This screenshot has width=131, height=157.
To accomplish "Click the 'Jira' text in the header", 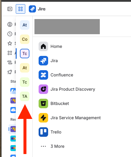I will [x=42, y=9].
